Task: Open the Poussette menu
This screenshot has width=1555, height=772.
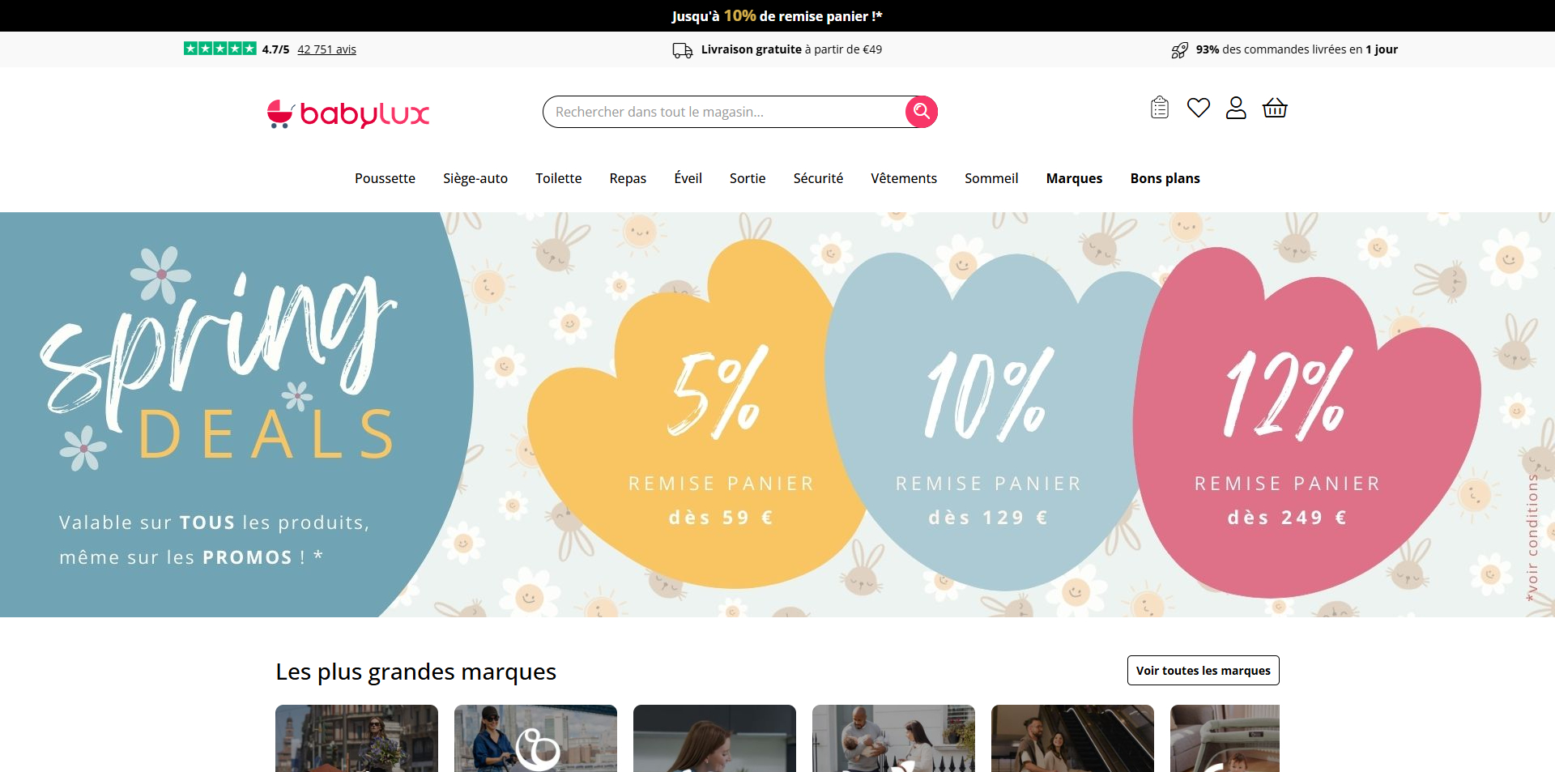Action: coord(385,178)
